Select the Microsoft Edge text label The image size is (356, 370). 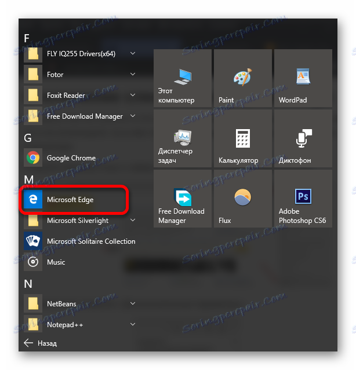coord(70,200)
